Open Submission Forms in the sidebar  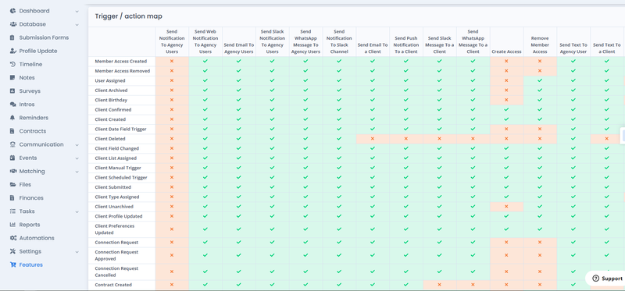click(x=44, y=37)
